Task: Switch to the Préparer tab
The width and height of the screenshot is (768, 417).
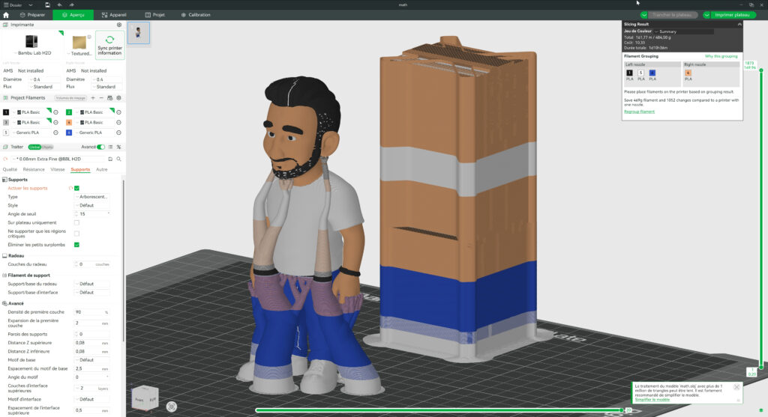Action: pyautogui.click(x=32, y=15)
